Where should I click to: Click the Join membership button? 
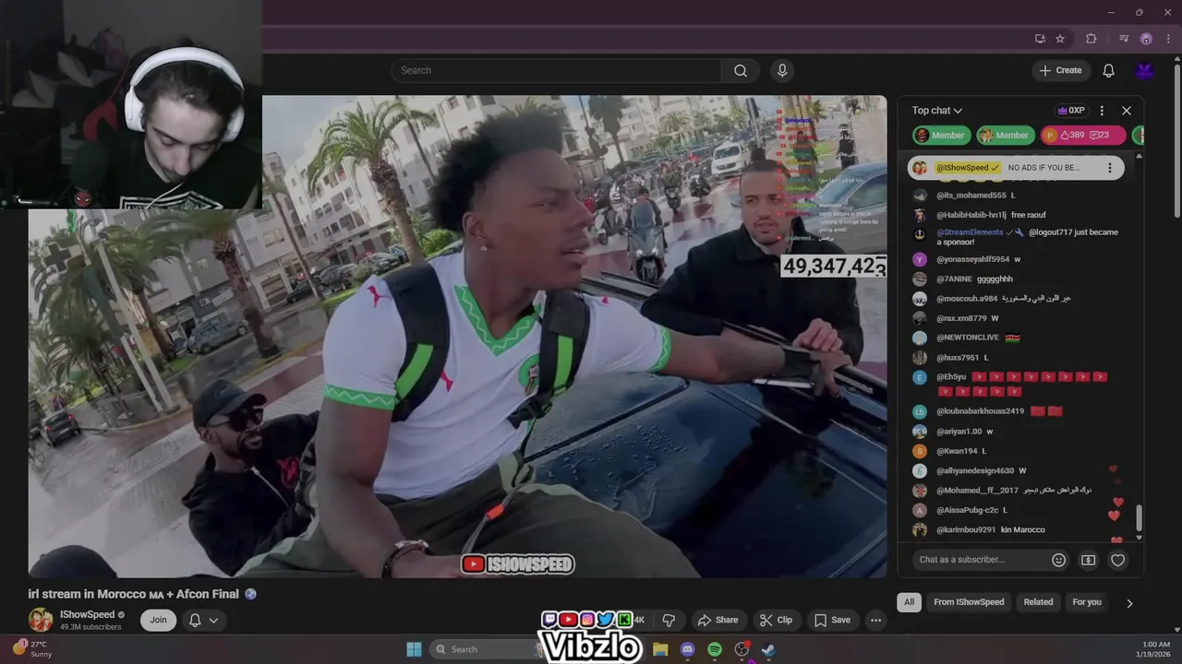(x=159, y=620)
